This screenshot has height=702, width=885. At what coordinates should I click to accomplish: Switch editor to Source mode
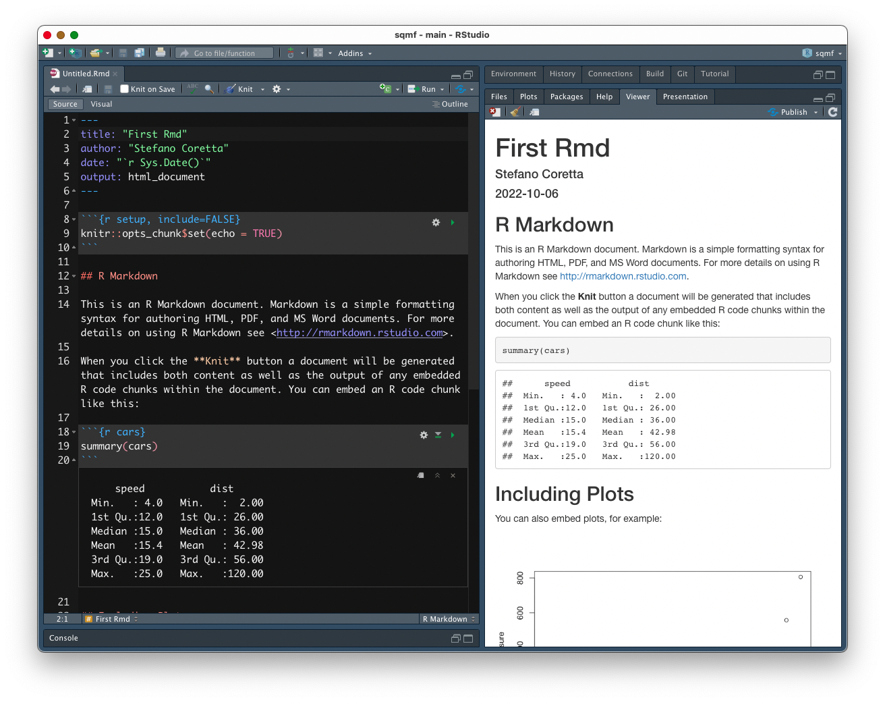(x=65, y=104)
